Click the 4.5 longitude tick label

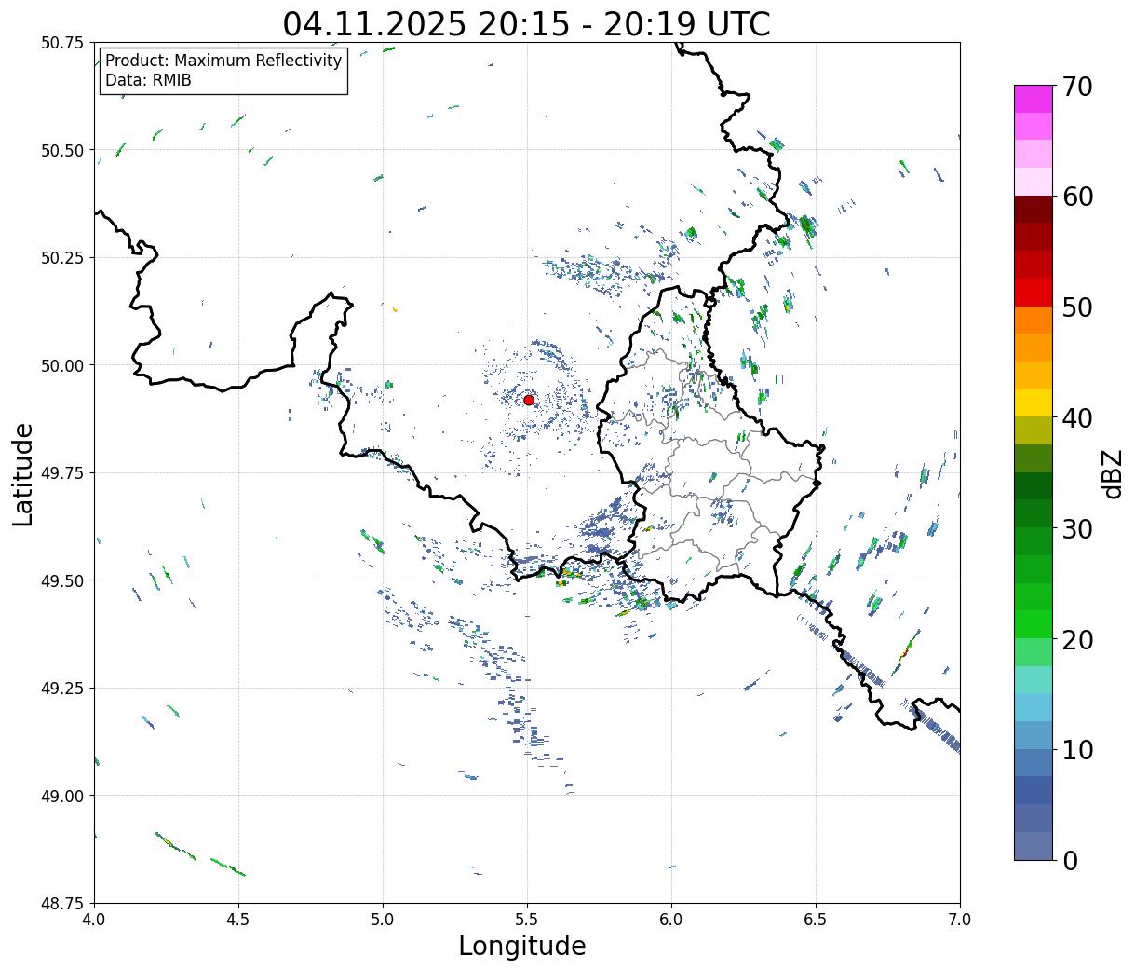[x=238, y=920]
